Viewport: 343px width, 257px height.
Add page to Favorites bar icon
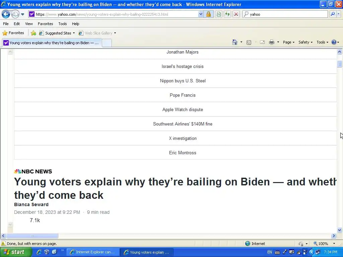33,33
